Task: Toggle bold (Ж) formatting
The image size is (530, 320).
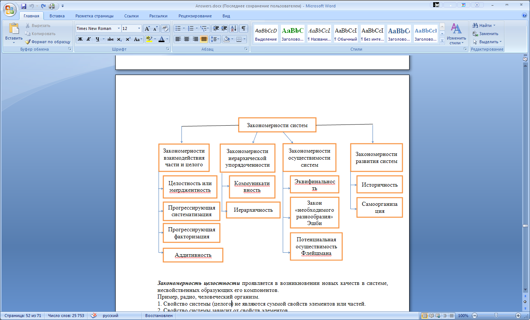Action: click(x=80, y=39)
